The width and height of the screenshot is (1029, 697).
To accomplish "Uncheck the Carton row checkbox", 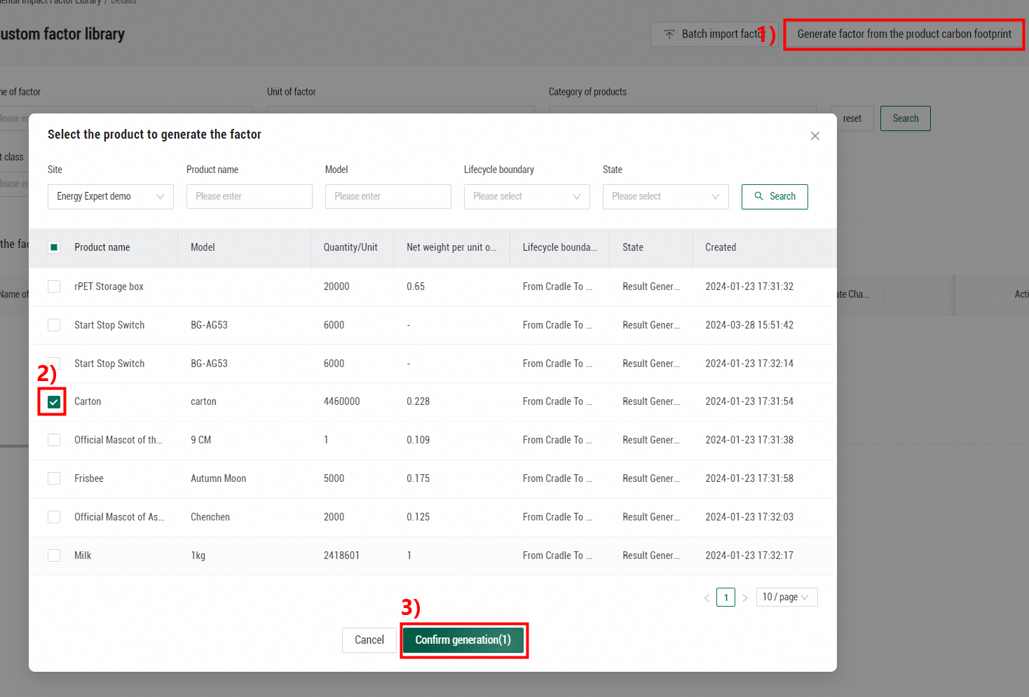I will point(54,402).
